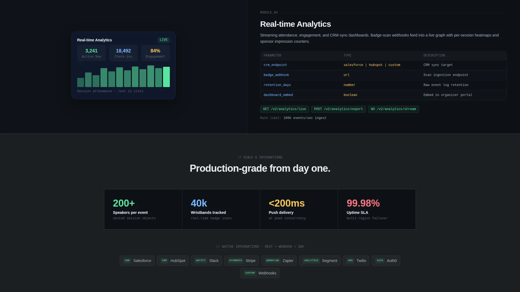This screenshot has height=292, width=520.
Task: Click the highlighted last bar in attendance chart
Action: (x=166, y=77)
